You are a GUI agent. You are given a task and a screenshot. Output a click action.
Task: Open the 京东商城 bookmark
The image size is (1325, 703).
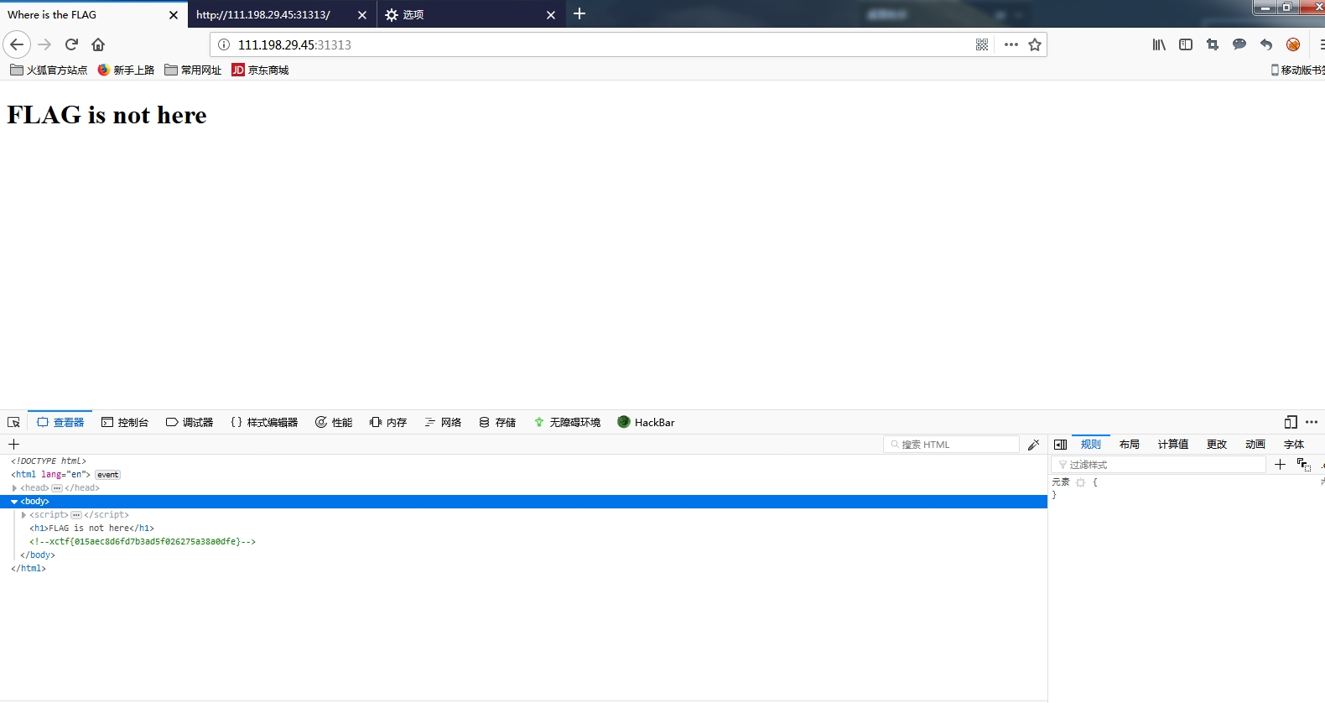[x=260, y=70]
